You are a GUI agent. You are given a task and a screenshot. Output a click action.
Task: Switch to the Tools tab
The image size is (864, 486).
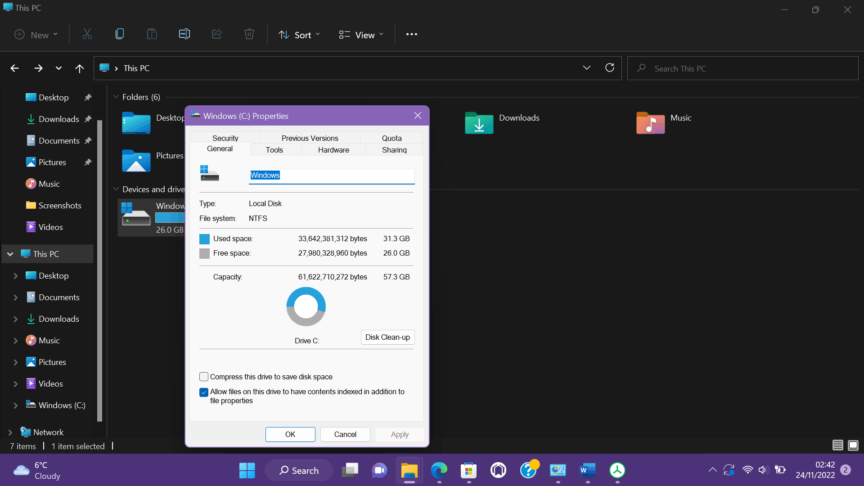274,150
